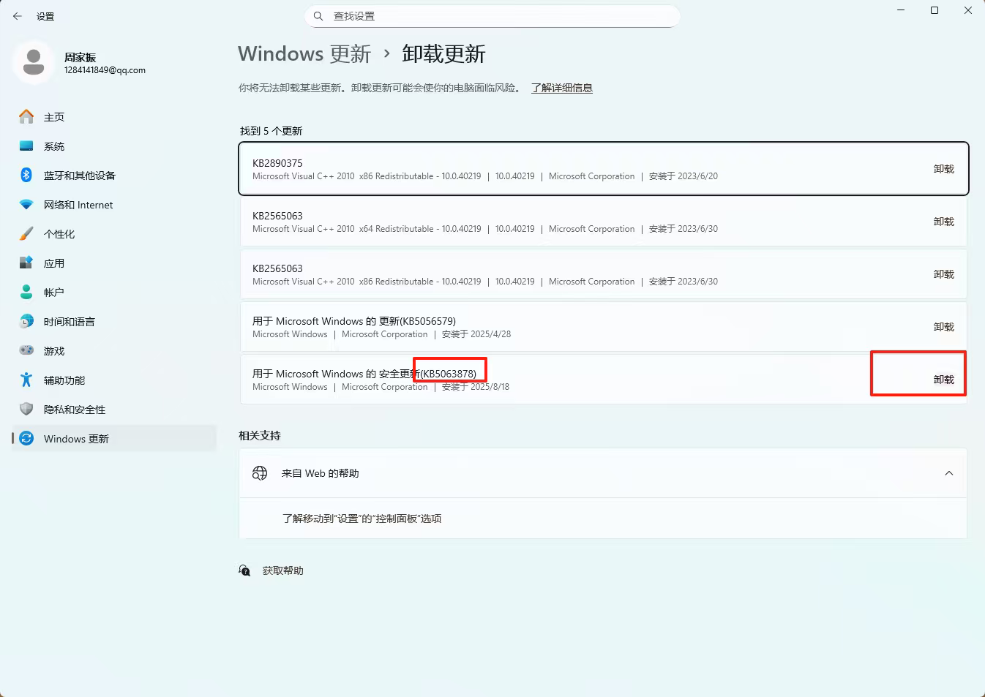Open the 主页 home icon
Image resolution: width=985 pixels, height=697 pixels.
pos(26,117)
